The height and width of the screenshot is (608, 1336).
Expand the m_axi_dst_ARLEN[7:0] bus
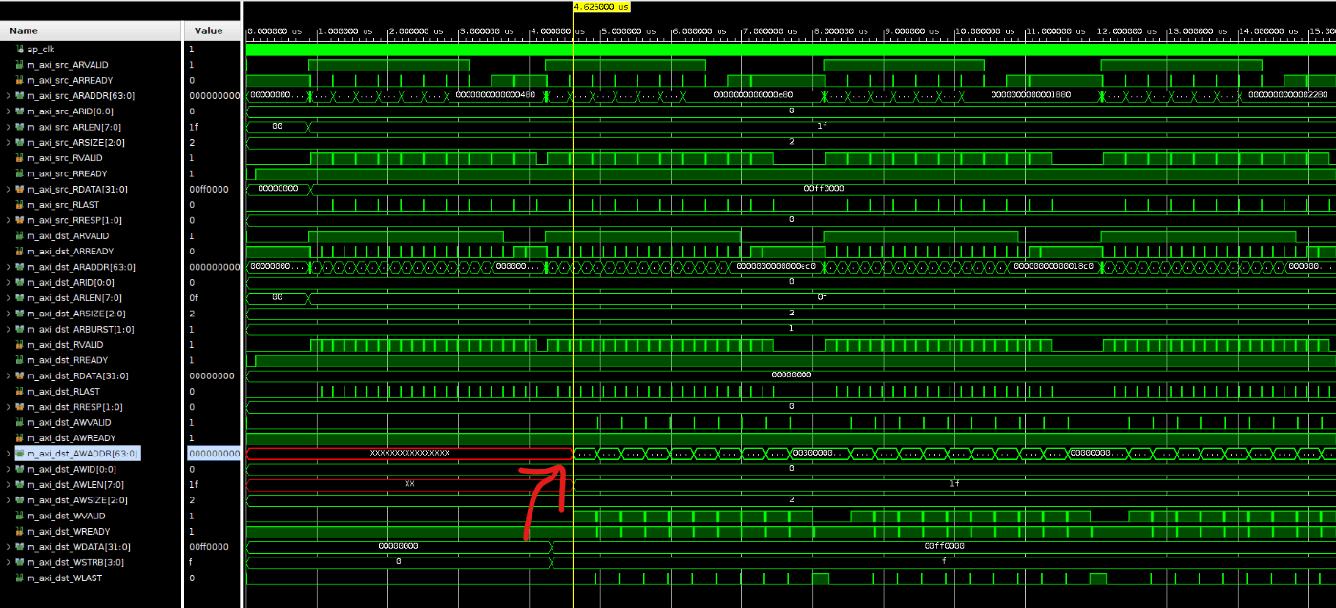tap(9, 298)
